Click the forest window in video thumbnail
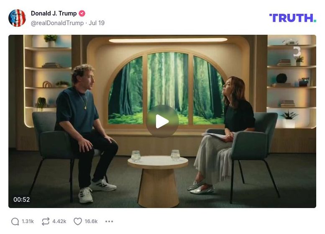Screen dimensions: 325x234 click(x=166, y=88)
